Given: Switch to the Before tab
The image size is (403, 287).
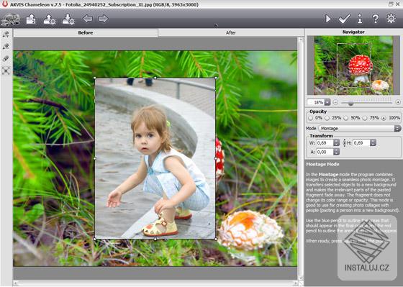Looking at the screenshot, I should [x=86, y=32].
